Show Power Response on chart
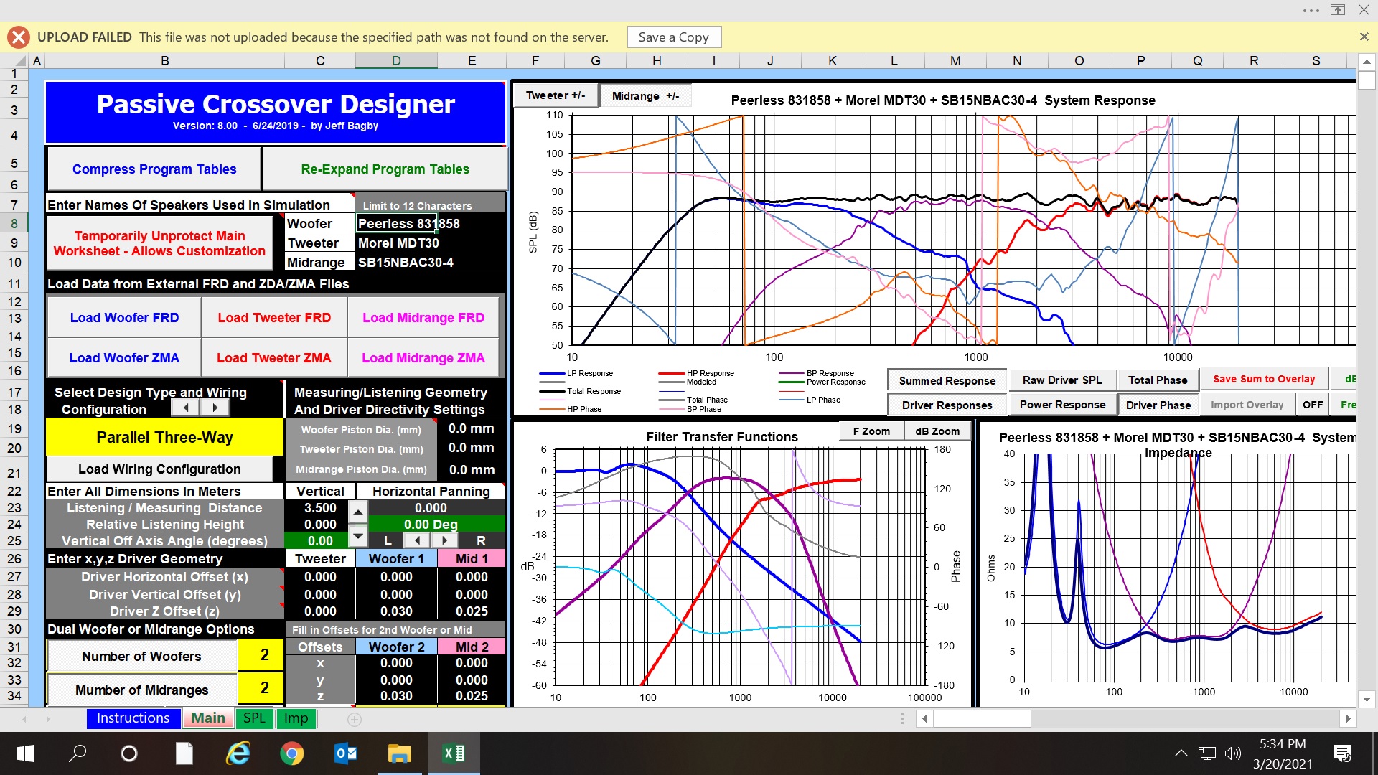1378x775 pixels. [1062, 405]
